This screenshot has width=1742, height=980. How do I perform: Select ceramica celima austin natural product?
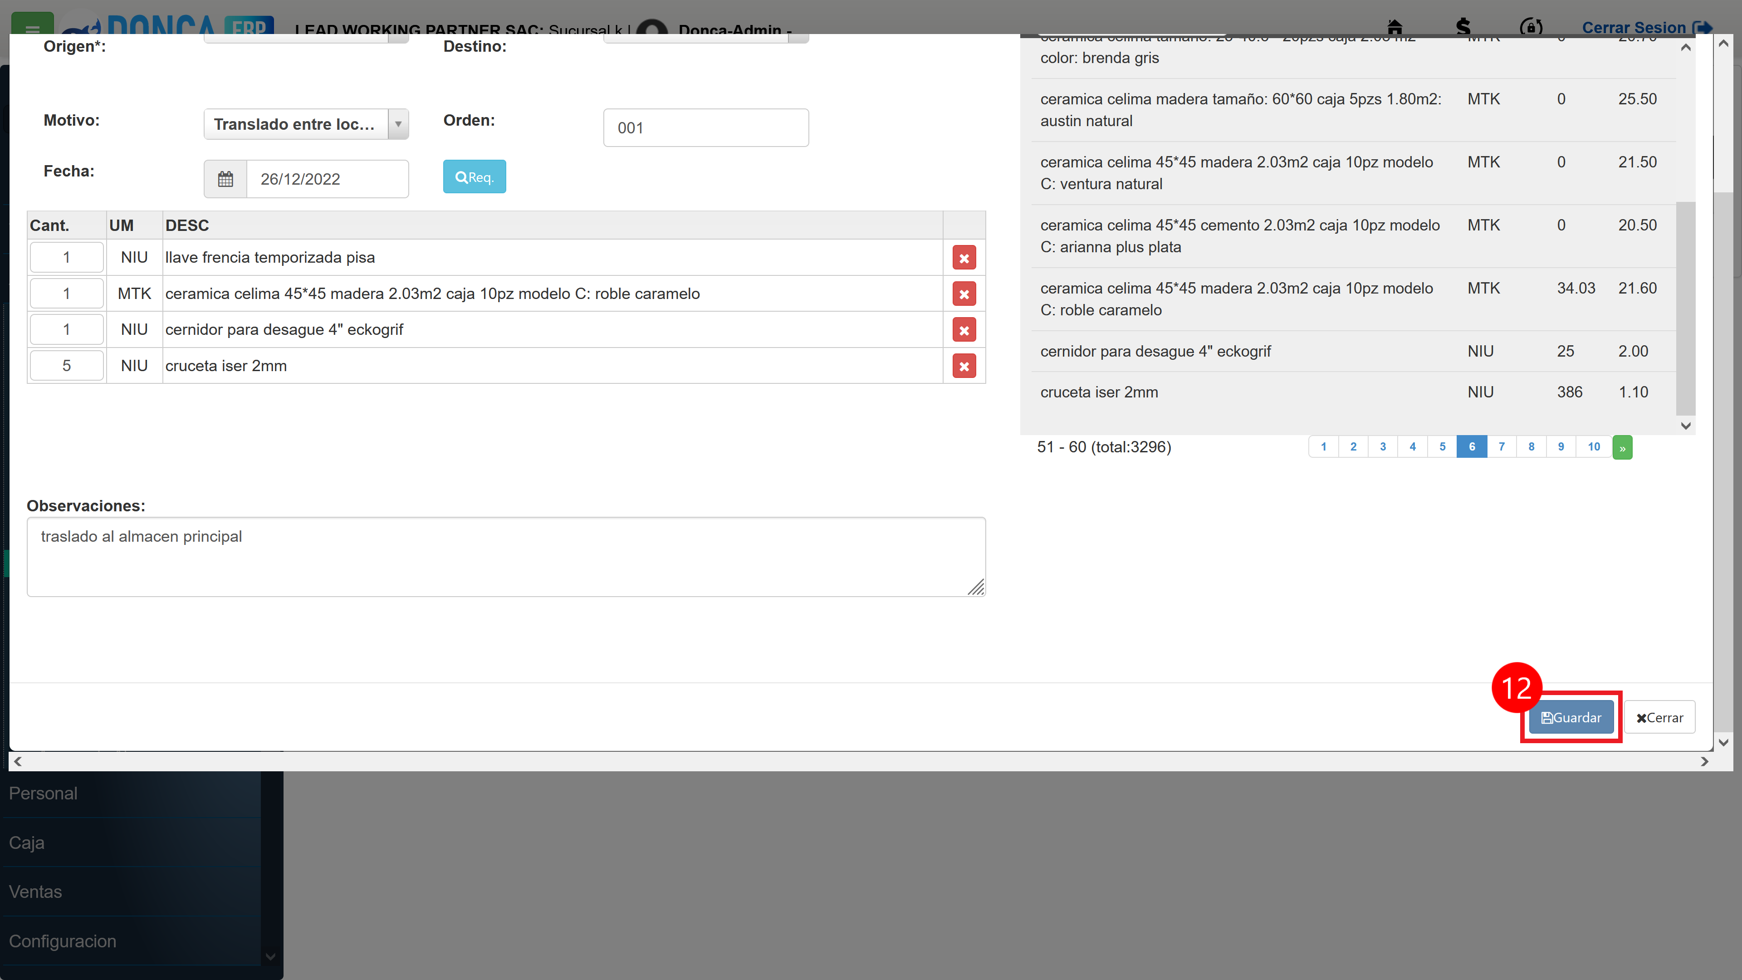(x=1353, y=109)
